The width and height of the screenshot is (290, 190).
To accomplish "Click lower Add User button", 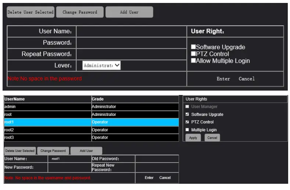I will click(x=86, y=151).
